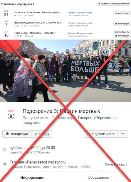The height and width of the screenshot is (182, 131).
Task: Toggle Пойду attendance for Подозрение 3 event
Action: coord(42,134)
